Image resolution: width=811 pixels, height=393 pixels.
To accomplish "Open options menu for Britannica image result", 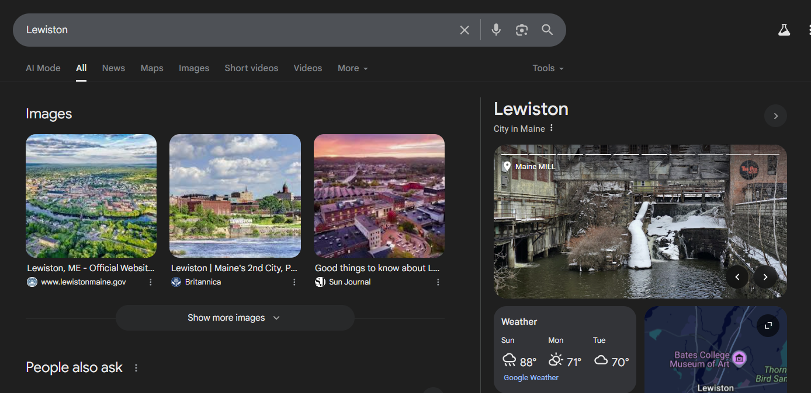I will (294, 282).
